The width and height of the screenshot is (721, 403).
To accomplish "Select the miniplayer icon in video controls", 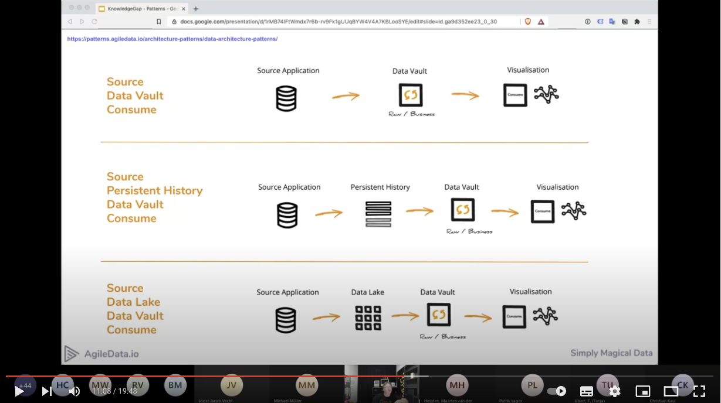I will [x=642, y=391].
